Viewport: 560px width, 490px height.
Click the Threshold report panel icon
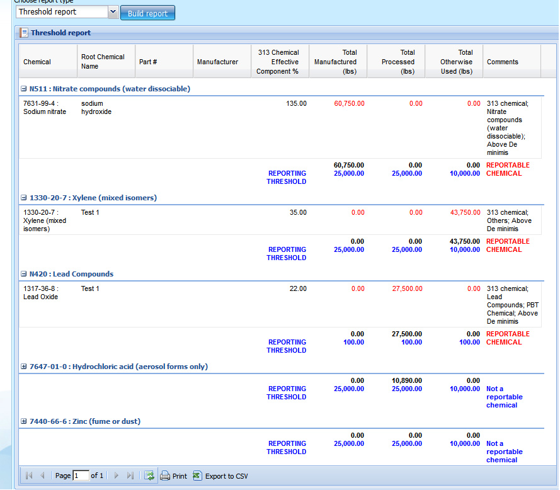point(23,33)
